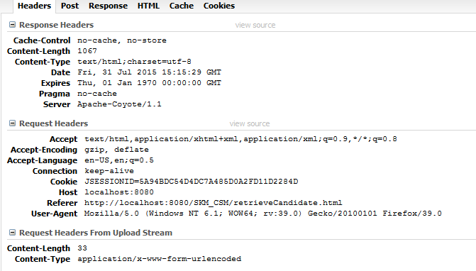This screenshot has height=271, width=476.
Task: Collapse Request Headers From Upload Stream section
Action: pyautogui.click(x=12, y=233)
